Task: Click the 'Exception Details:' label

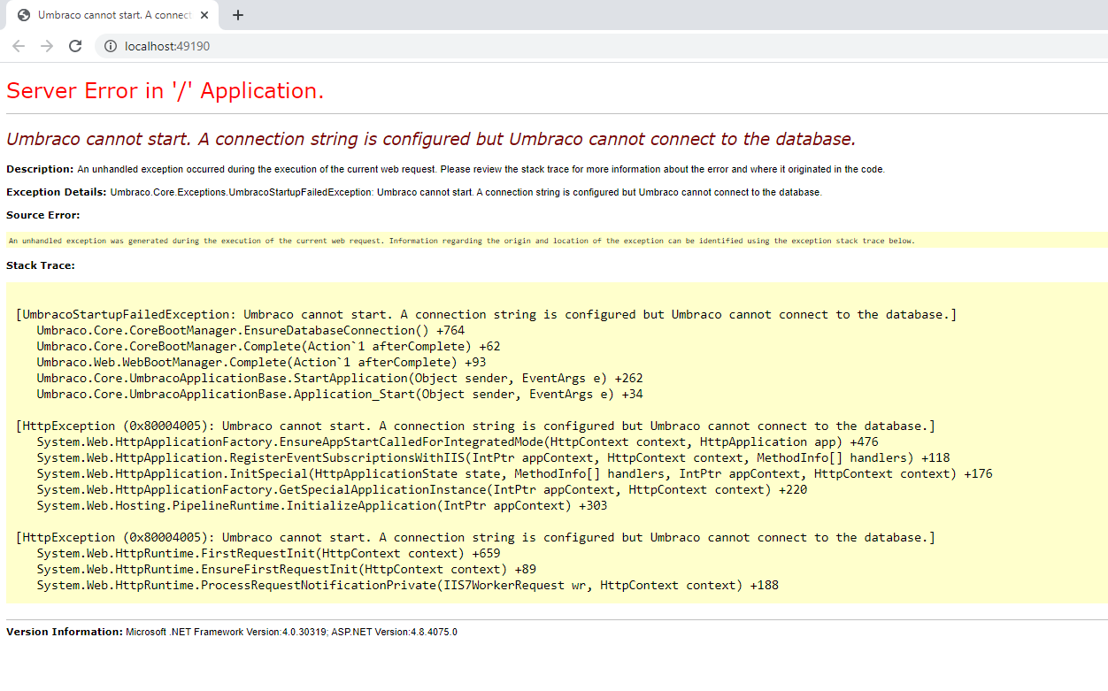Action: point(57,192)
